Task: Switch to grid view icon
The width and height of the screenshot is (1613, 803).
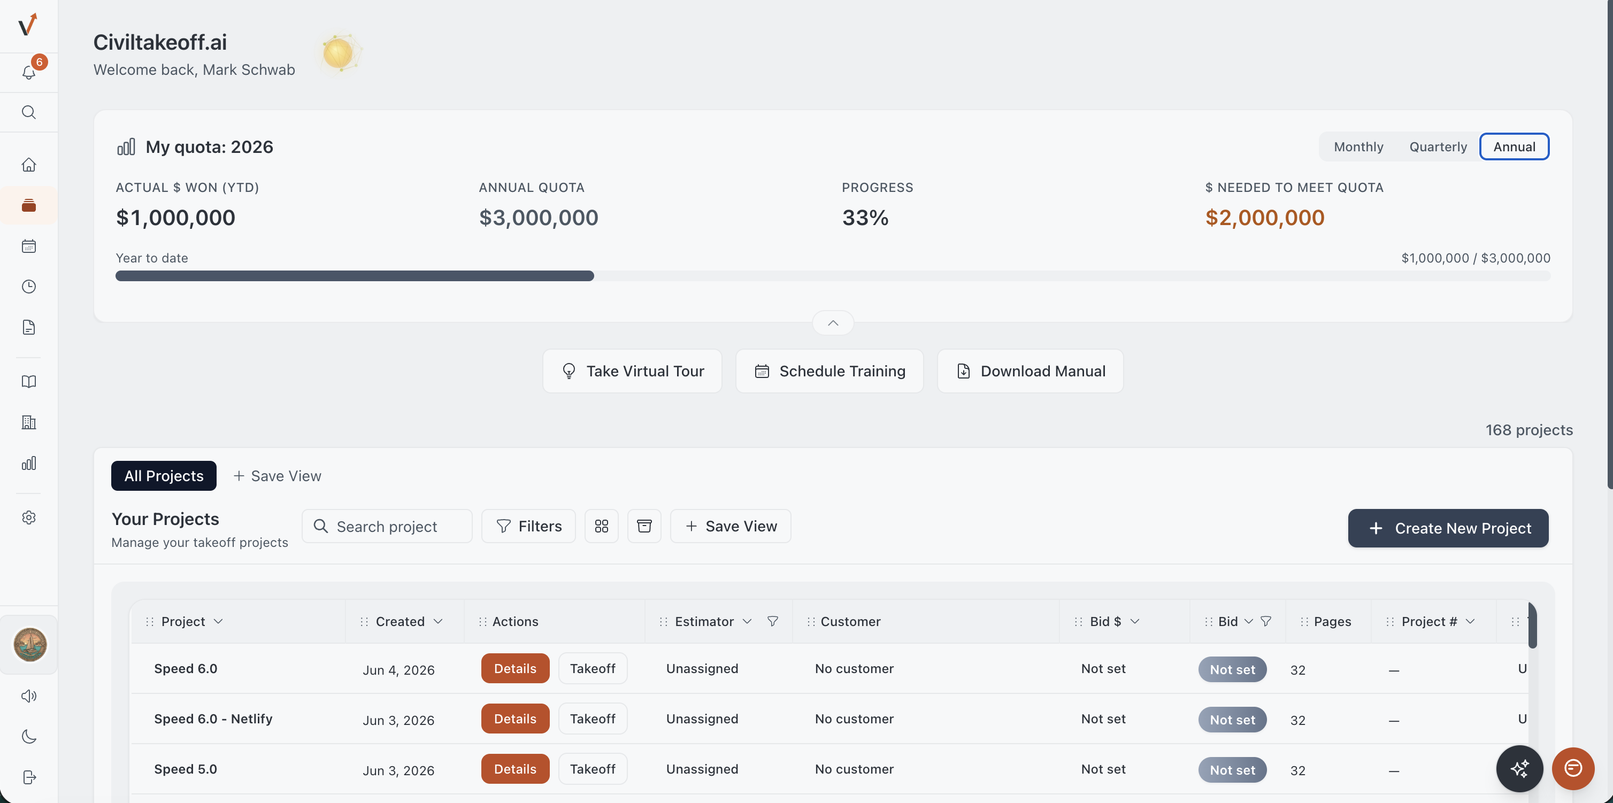Action: click(601, 527)
